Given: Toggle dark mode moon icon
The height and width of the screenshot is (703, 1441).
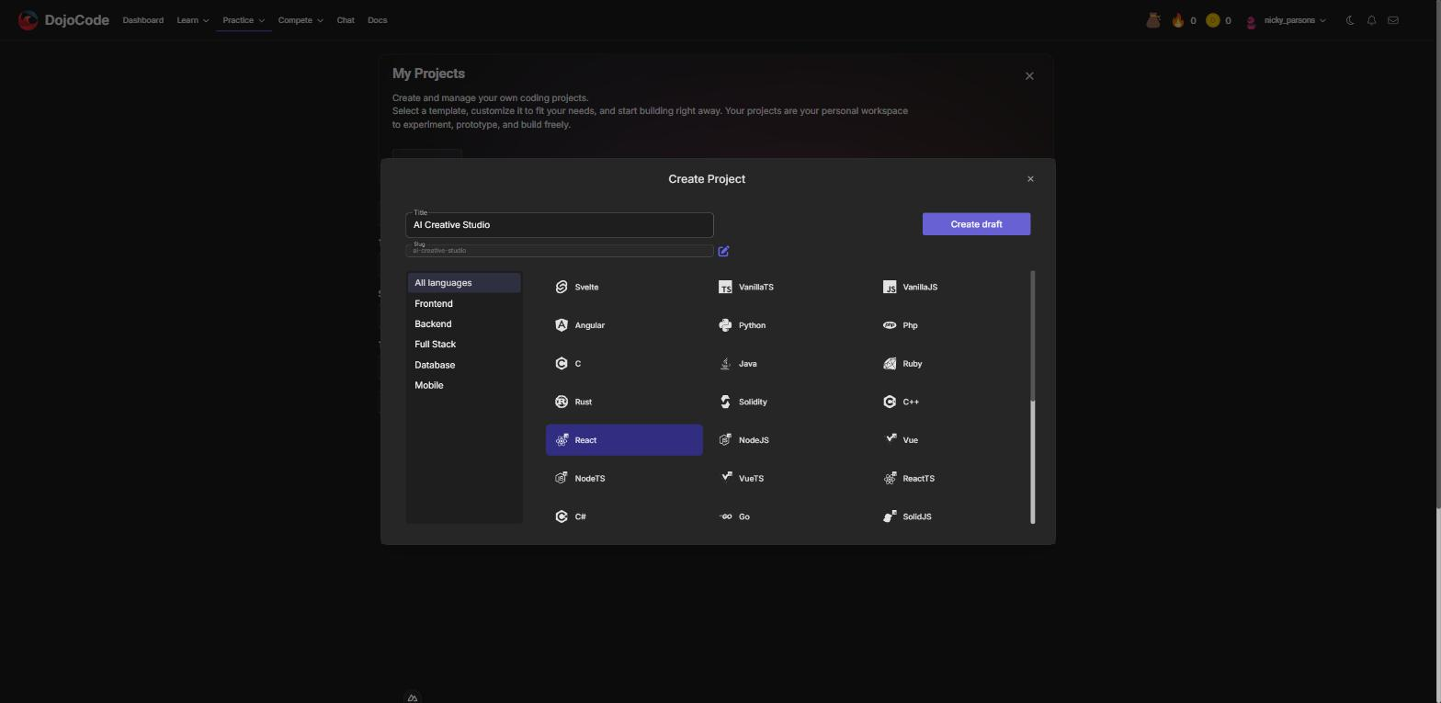Looking at the screenshot, I should [x=1350, y=20].
